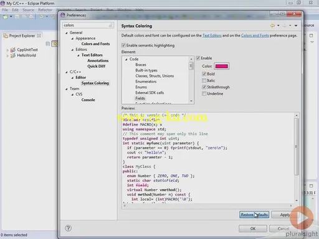Select Annotations preference page
Image resolution: width=319 pixels, height=239 pixels.
98,60
